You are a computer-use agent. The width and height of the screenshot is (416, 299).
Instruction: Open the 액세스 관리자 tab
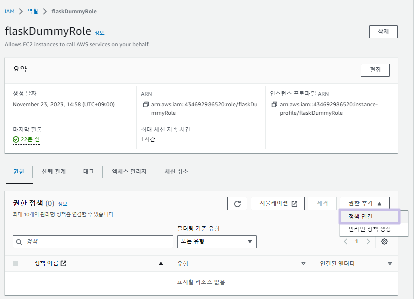(129, 172)
